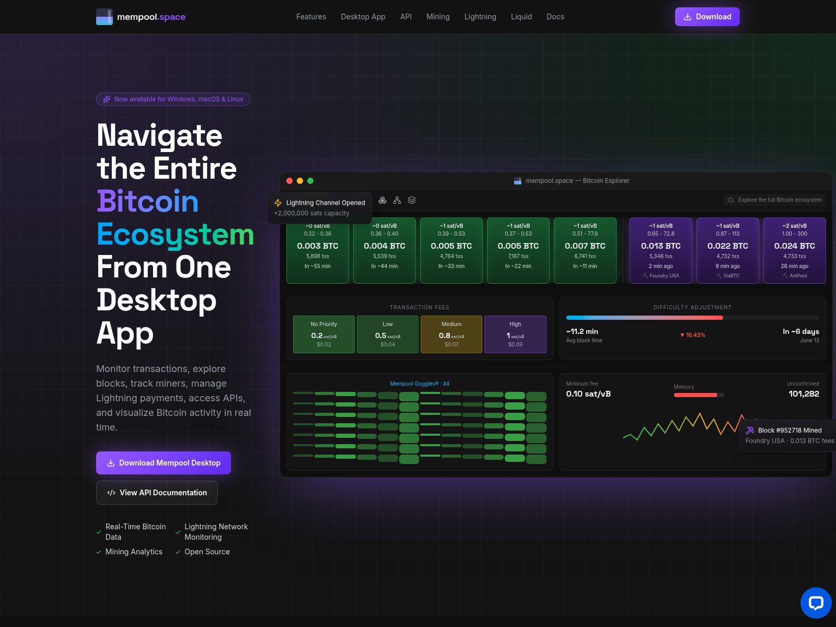Viewport: 836px width, 627px height.
Task: Click the network hierarchy icon in app toolbar
Action: [397, 200]
